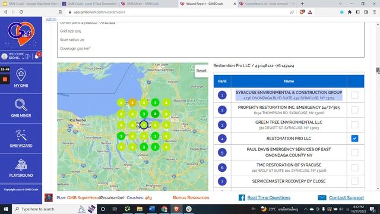This screenshot has height=214, width=380.
Task: Click the vertical page scrollbar thumb
Action: 378,70
